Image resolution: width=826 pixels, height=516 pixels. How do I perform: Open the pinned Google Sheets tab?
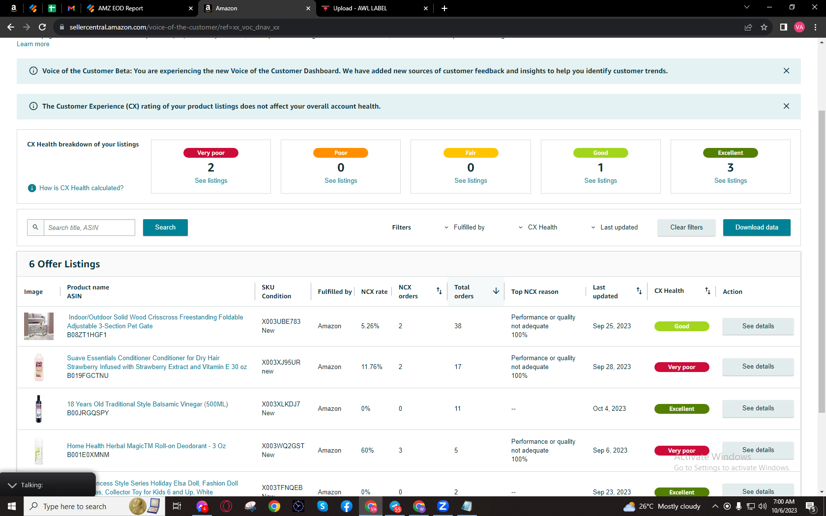pos(52,8)
